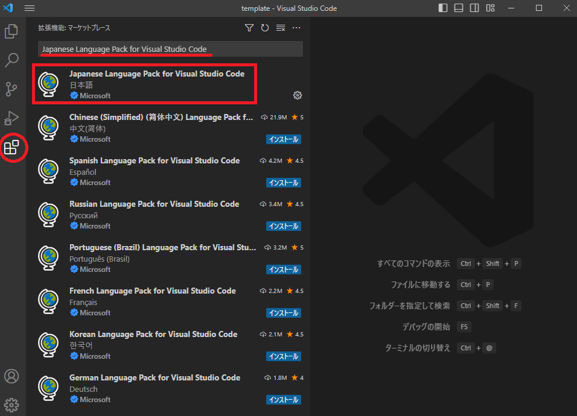Open the Accounts menu
Viewport: 577px width, 416px height.
[x=11, y=376]
